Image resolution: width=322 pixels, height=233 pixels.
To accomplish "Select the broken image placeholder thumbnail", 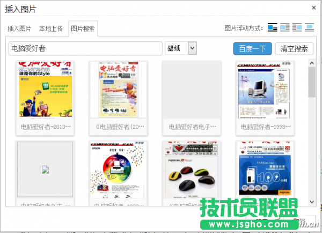I will (x=45, y=169).
